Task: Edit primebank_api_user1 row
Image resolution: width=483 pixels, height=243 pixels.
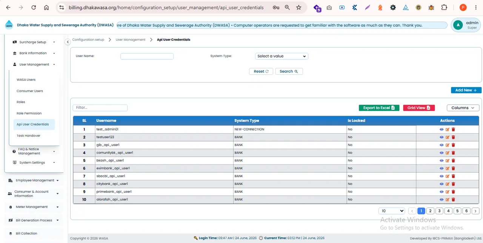Action: pos(448,192)
